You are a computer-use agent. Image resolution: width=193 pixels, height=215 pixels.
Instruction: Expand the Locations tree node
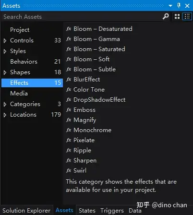5,115
